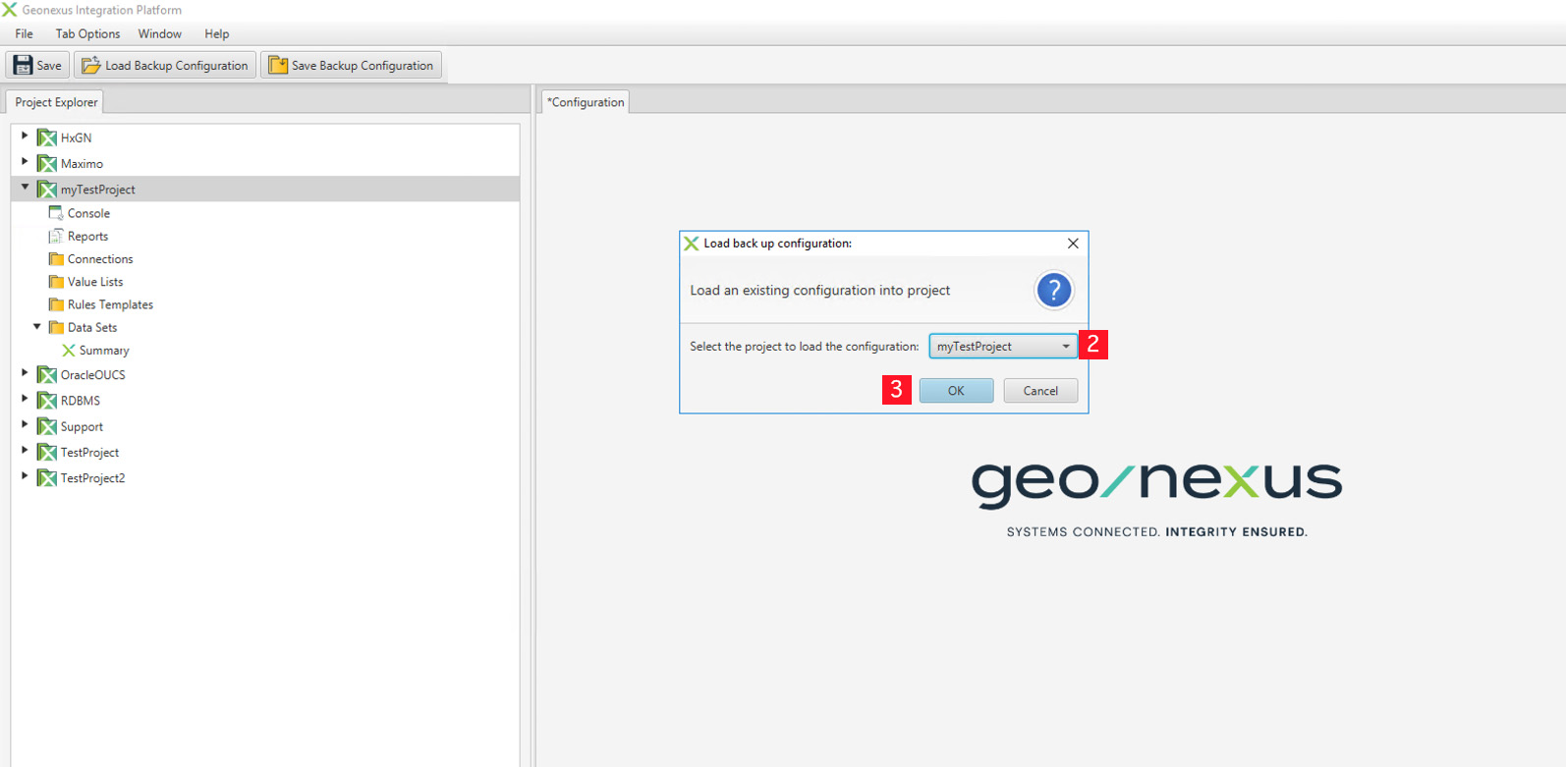
Task: Click the Maximo project icon
Action: (46, 163)
